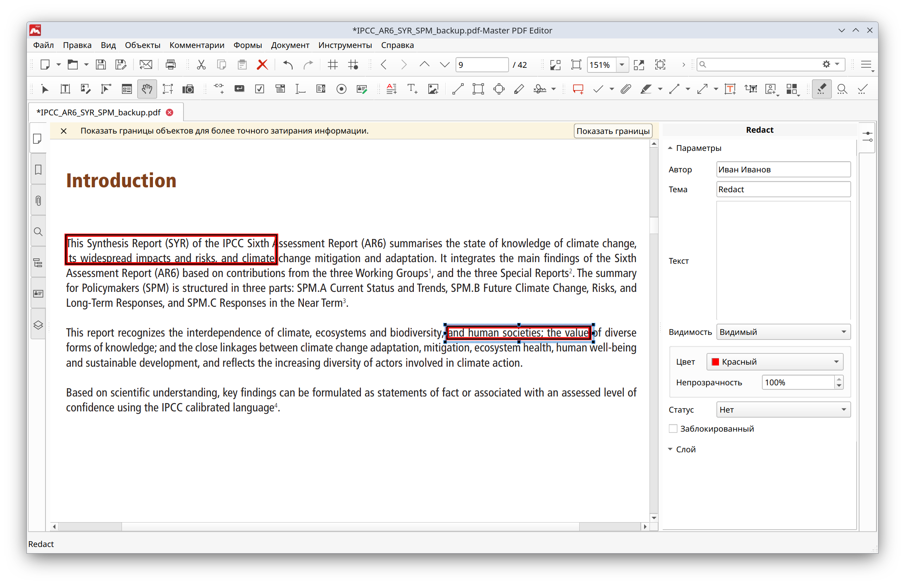
Task: Go to next page arrow
Action: pos(404,64)
